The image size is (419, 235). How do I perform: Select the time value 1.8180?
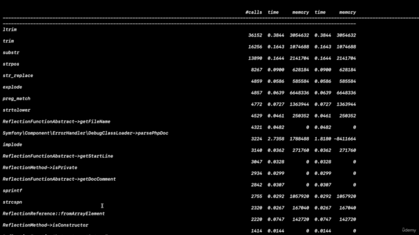pyautogui.click(x=323, y=139)
